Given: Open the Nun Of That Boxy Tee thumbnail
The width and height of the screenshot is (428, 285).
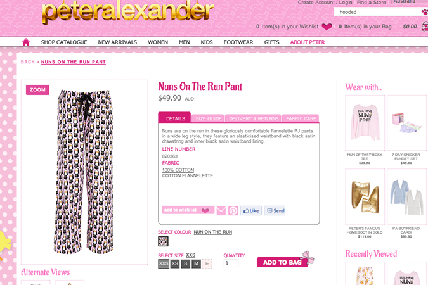Looking at the screenshot, I should coord(365,123).
